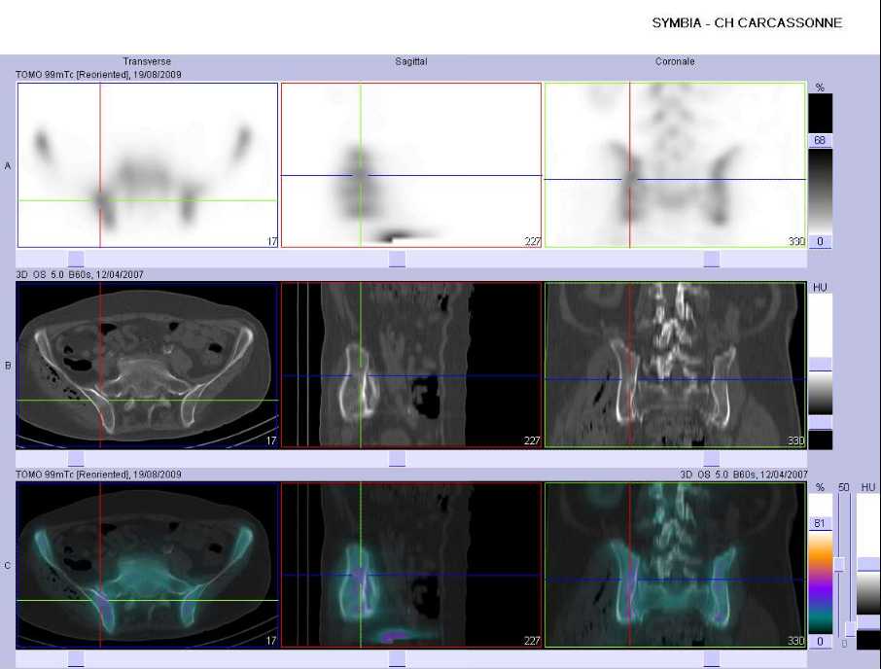The height and width of the screenshot is (669, 881).
Task: Click the slice slider handle under row C sagittal
Action: [x=398, y=658]
